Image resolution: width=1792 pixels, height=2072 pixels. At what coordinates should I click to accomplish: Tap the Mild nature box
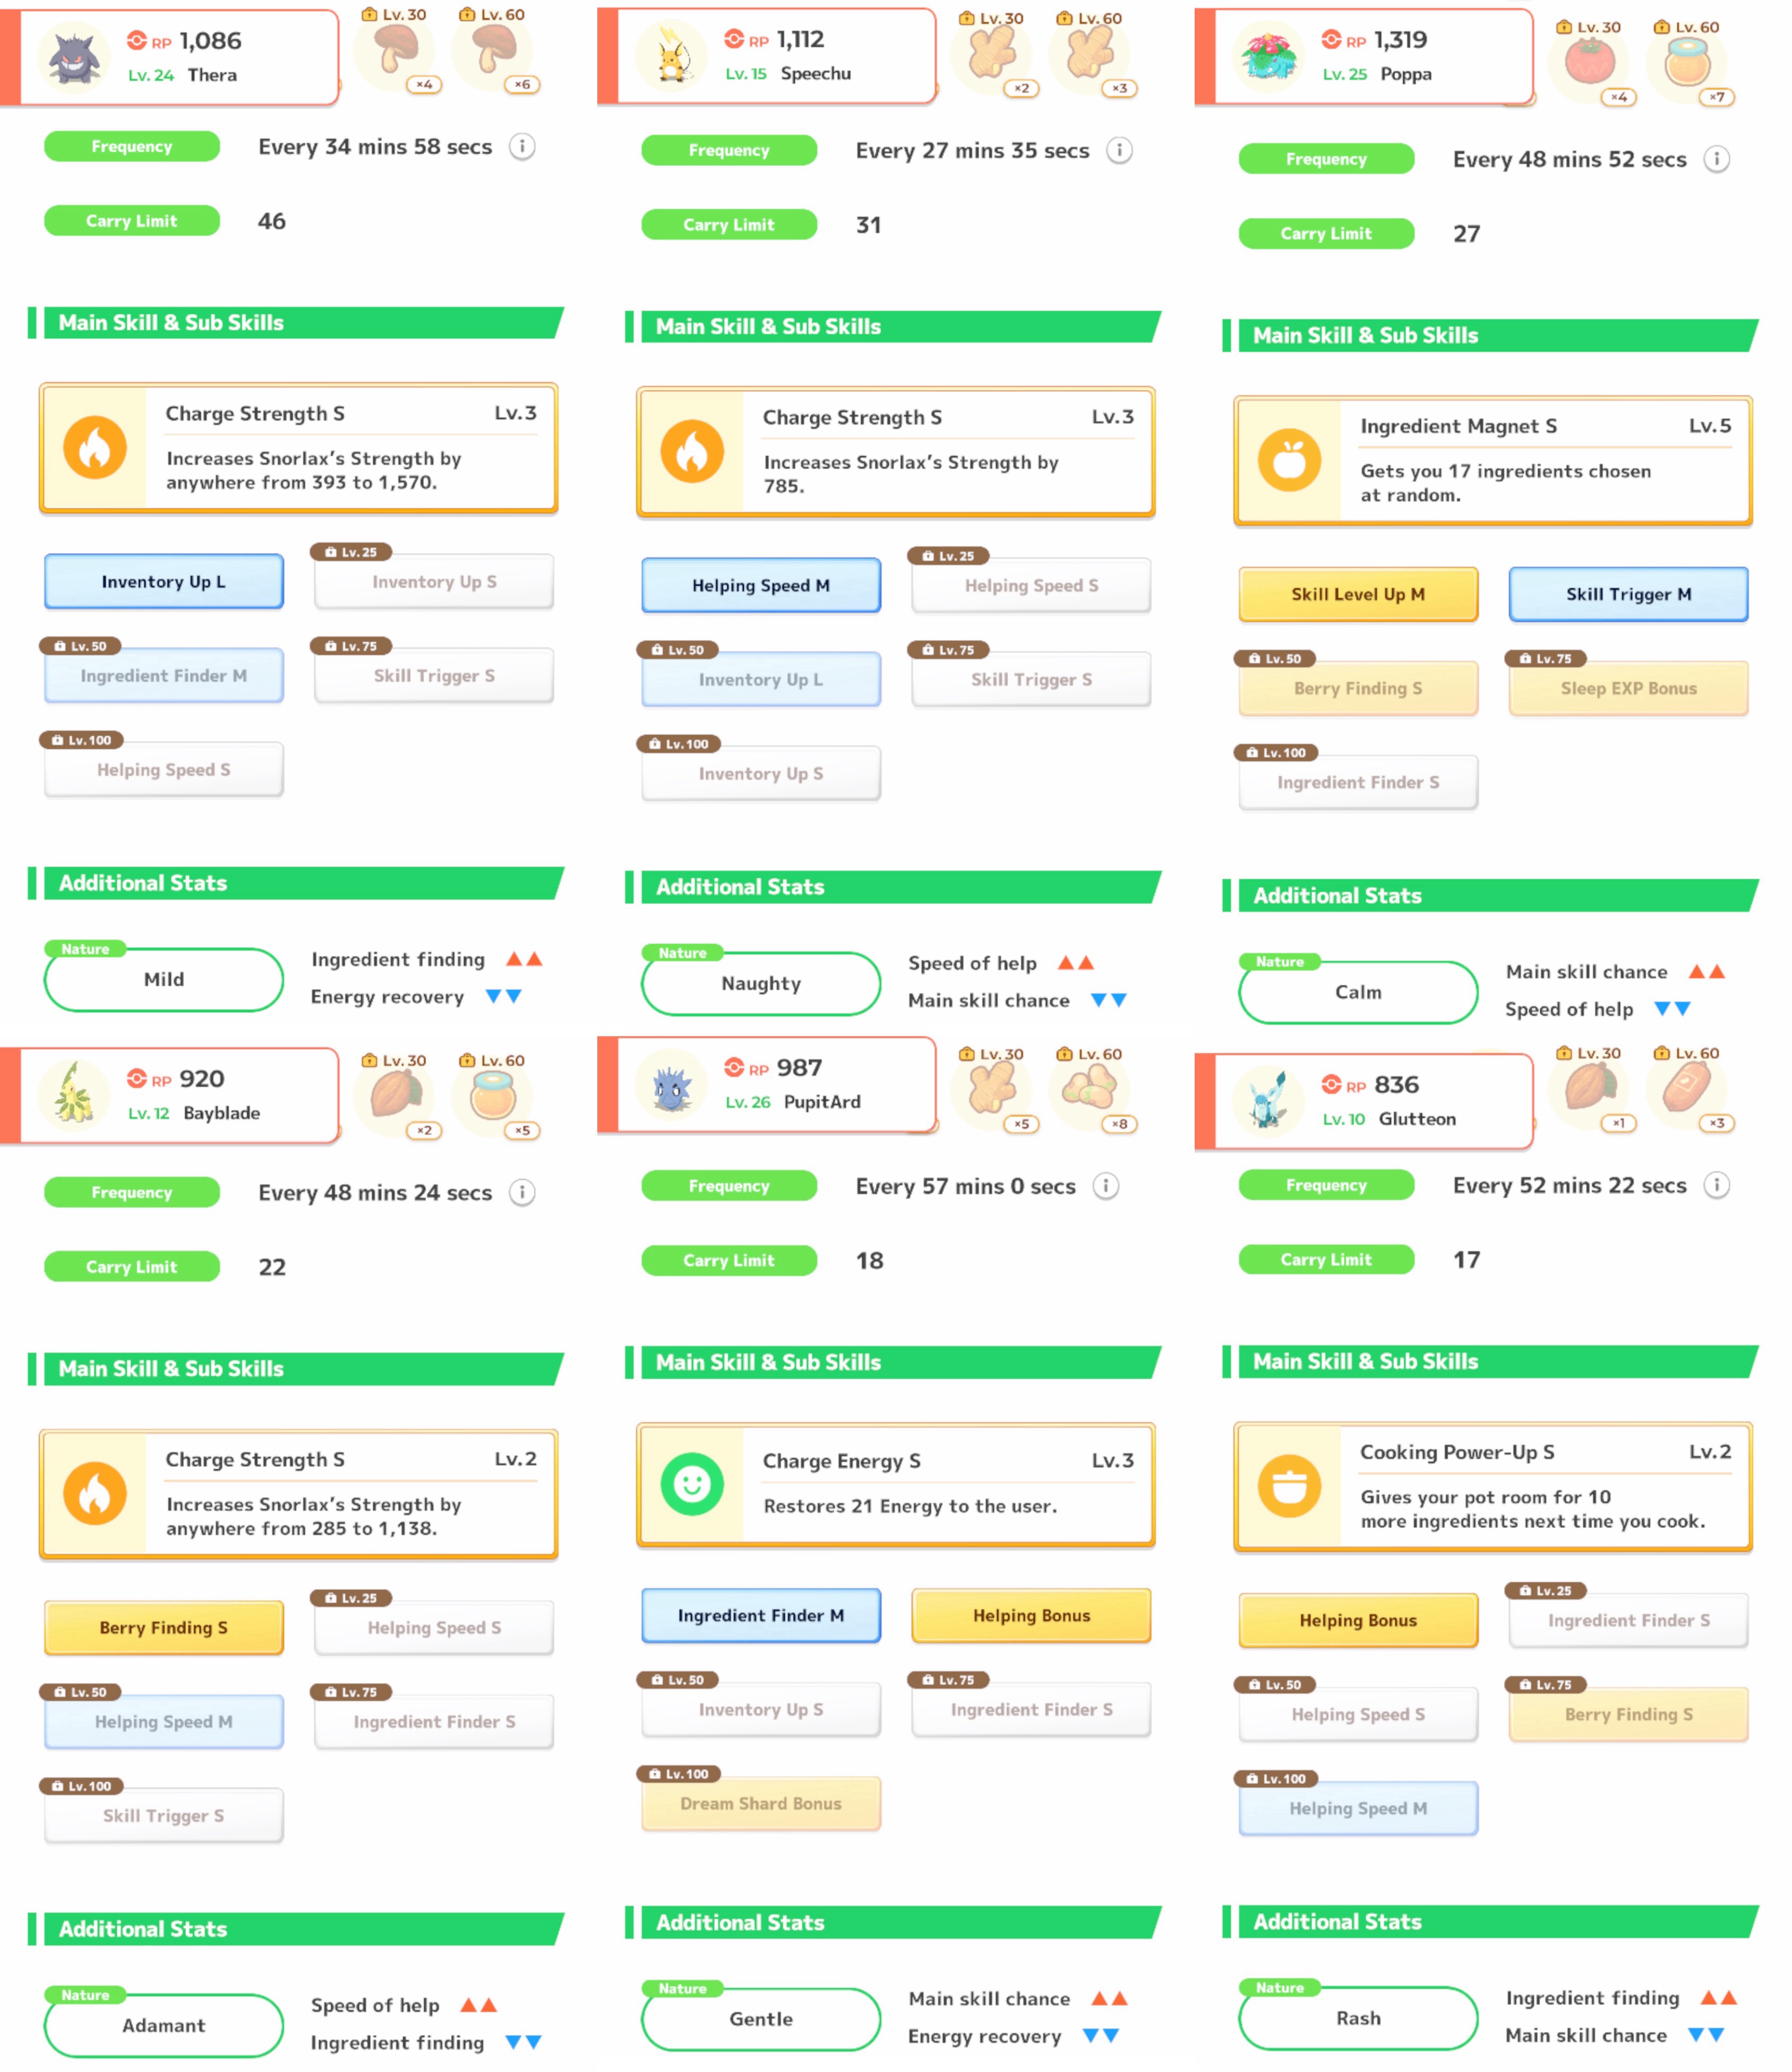164,980
